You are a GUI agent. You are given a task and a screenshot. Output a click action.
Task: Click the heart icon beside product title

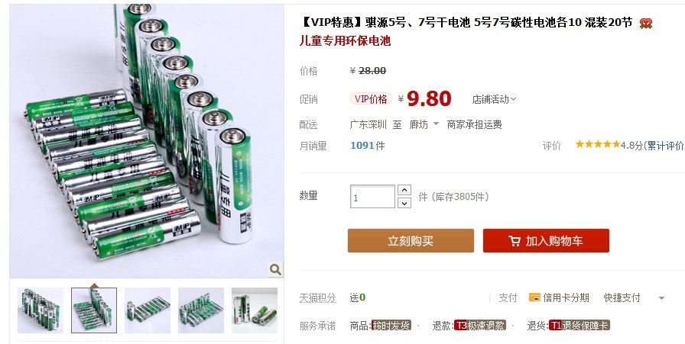645,23
